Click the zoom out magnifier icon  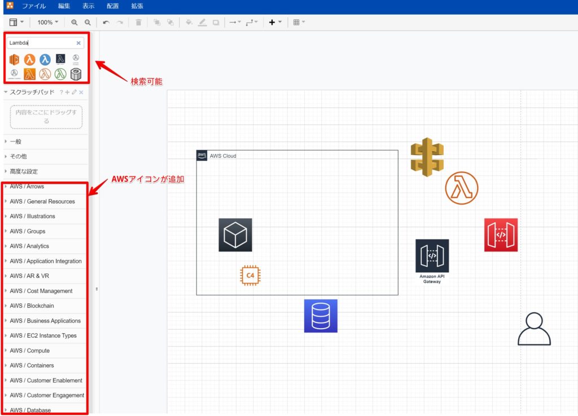click(87, 22)
